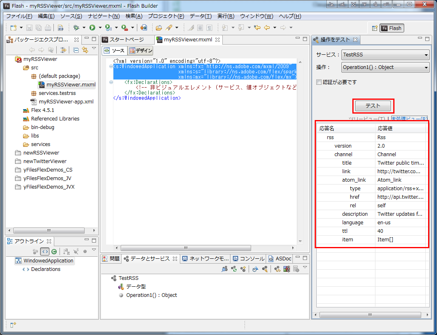The height and width of the screenshot is (335, 437).
Task: Click the 応答値 column header
Action: coord(400,129)
